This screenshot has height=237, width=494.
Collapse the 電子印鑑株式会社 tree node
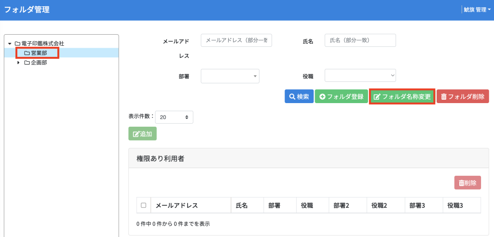click(x=10, y=43)
